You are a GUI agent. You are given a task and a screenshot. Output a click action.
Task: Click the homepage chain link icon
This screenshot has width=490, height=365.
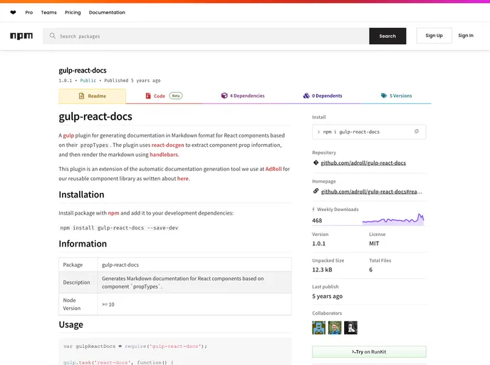316,191
